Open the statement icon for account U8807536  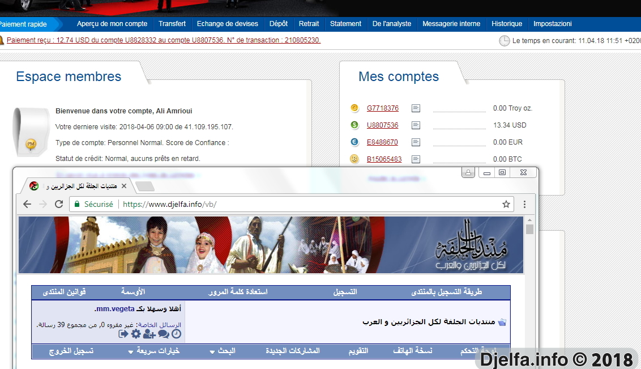[416, 125]
